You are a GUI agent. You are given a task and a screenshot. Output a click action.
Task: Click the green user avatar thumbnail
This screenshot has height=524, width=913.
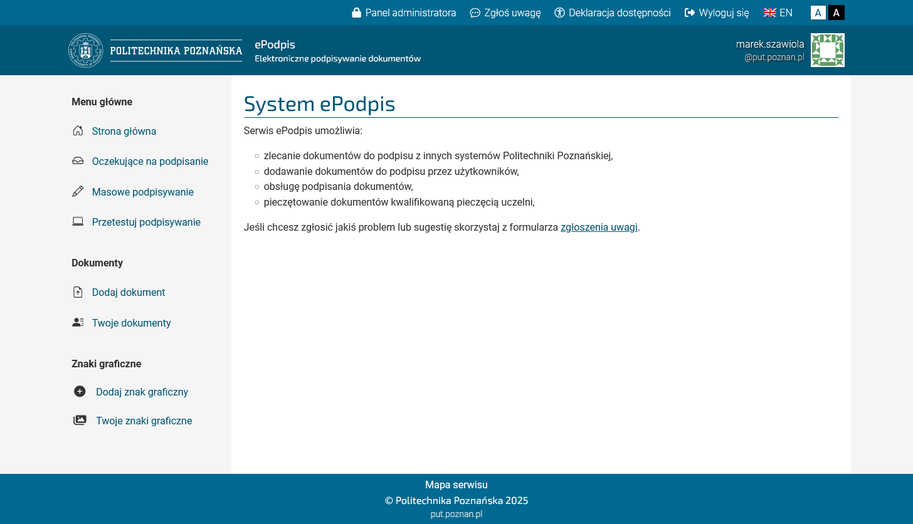coord(827,50)
